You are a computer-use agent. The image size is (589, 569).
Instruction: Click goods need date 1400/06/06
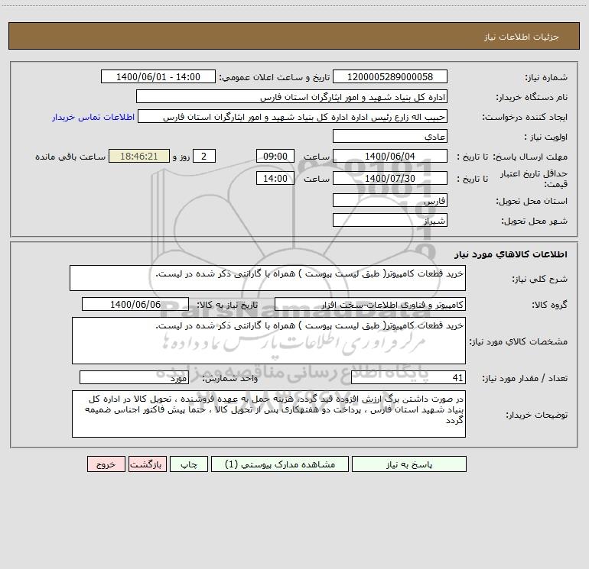click(135, 304)
